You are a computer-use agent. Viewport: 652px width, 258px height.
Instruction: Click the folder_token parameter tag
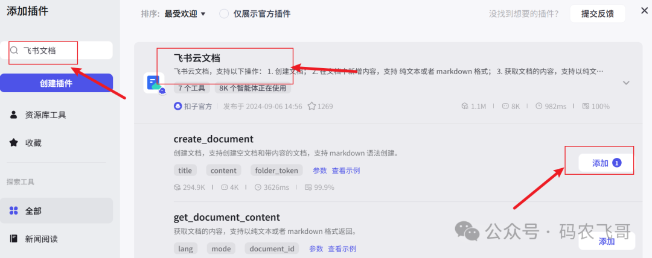(x=276, y=171)
